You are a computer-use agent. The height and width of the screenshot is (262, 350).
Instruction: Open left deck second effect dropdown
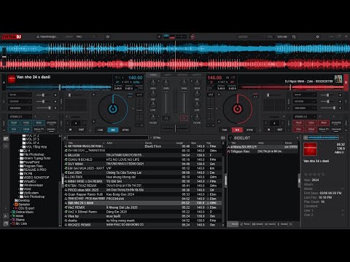point(20,101)
